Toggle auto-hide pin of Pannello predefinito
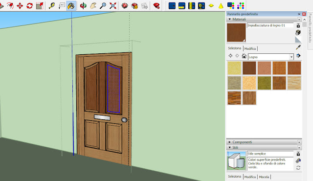 [299, 14]
